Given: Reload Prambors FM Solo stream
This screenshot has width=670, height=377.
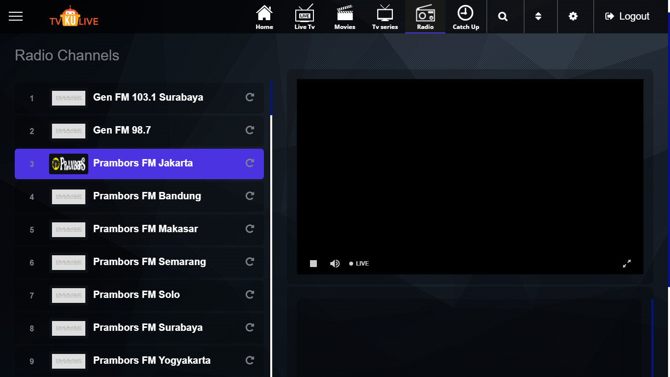Looking at the screenshot, I should tap(250, 295).
